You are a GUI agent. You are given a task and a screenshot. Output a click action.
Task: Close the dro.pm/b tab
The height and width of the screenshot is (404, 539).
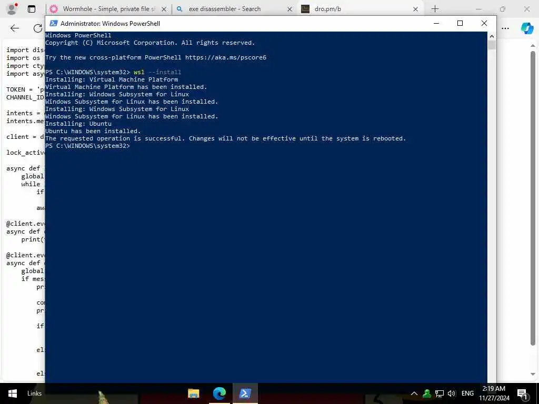click(416, 9)
